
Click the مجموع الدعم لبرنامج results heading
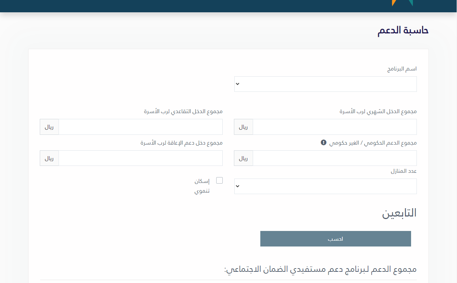pyautogui.click(x=320, y=269)
